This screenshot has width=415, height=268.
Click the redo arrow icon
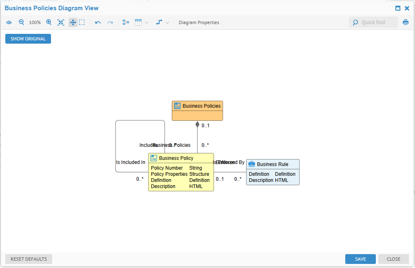pos(110,22)
